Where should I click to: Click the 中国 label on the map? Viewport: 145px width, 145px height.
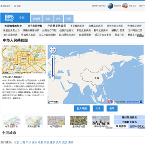(97, 78)
